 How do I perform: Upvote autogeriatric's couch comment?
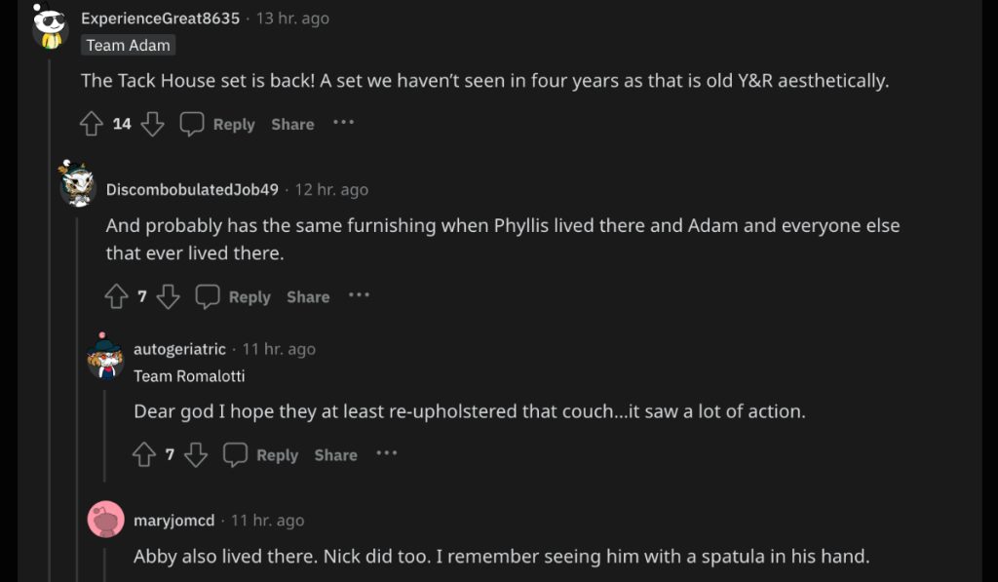tap(144, 454)
